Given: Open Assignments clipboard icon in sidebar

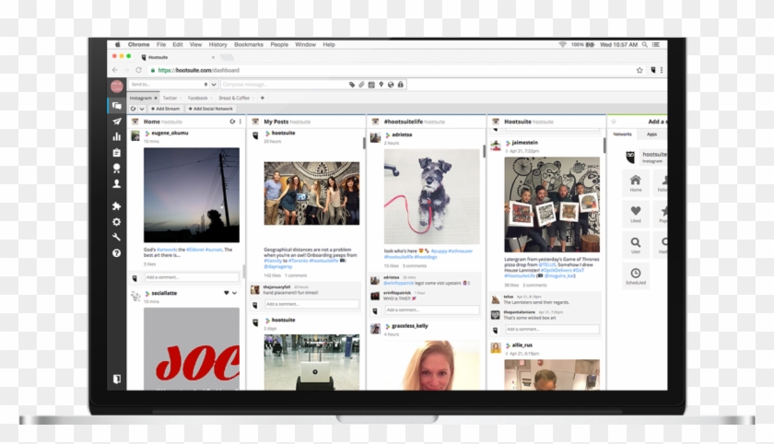Looking at the screenshot, I should tap(116, 152).
